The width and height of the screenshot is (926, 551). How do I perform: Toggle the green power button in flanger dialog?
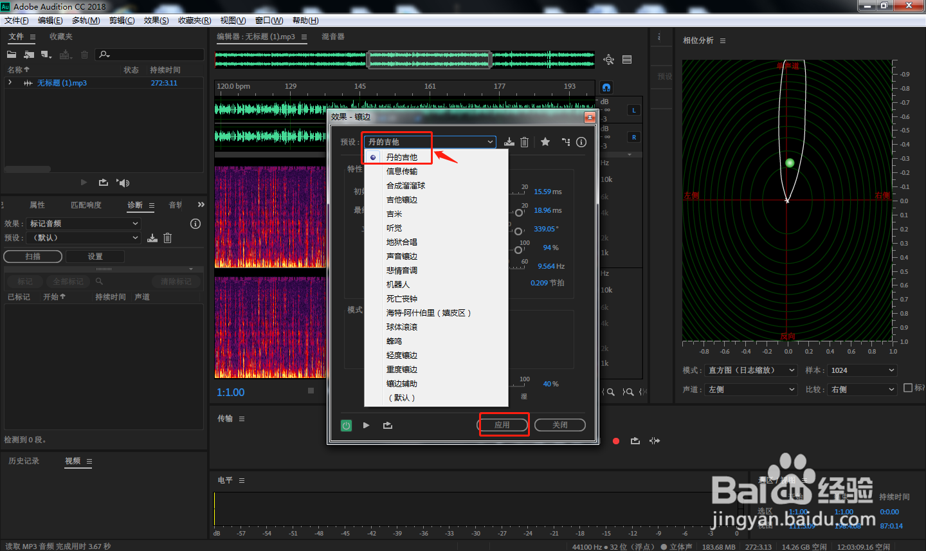pos(347,425)
